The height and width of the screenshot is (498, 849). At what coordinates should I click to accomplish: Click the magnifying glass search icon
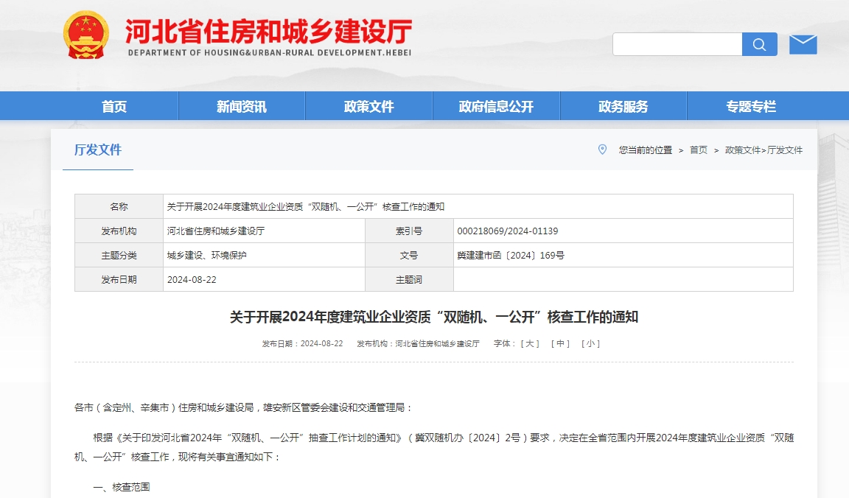tap(759, 44)
